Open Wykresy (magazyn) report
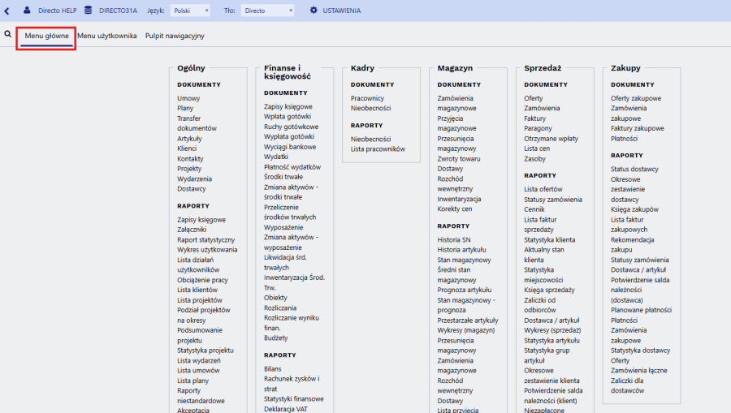Image resolution: width=731 pixels, height=413 pixels. pos(466,330)
